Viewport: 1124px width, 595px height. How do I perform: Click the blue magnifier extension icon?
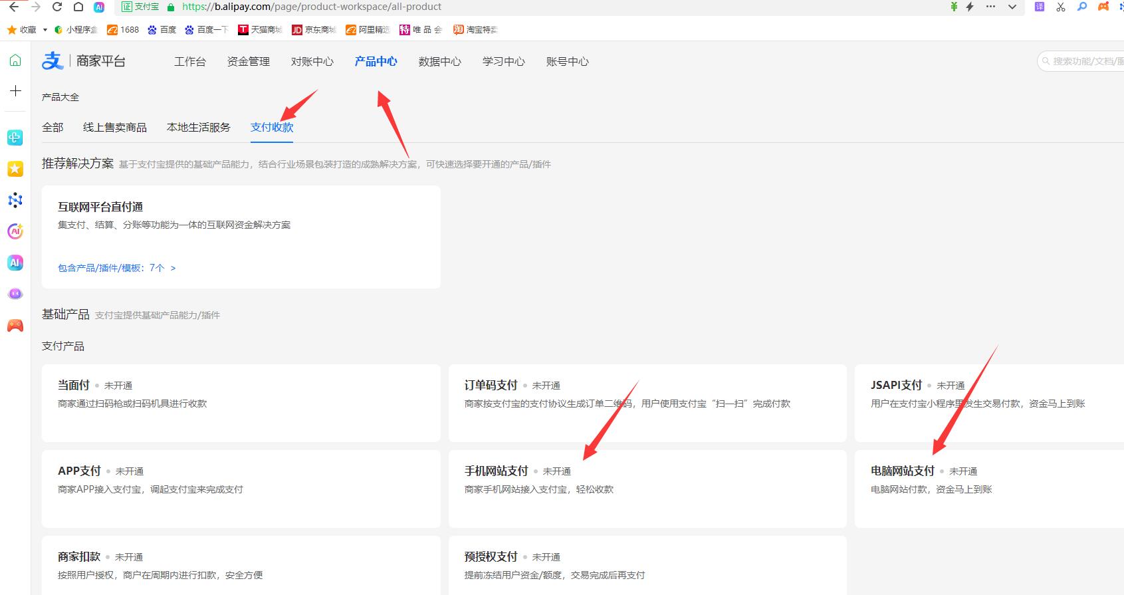pos(1082,7)
